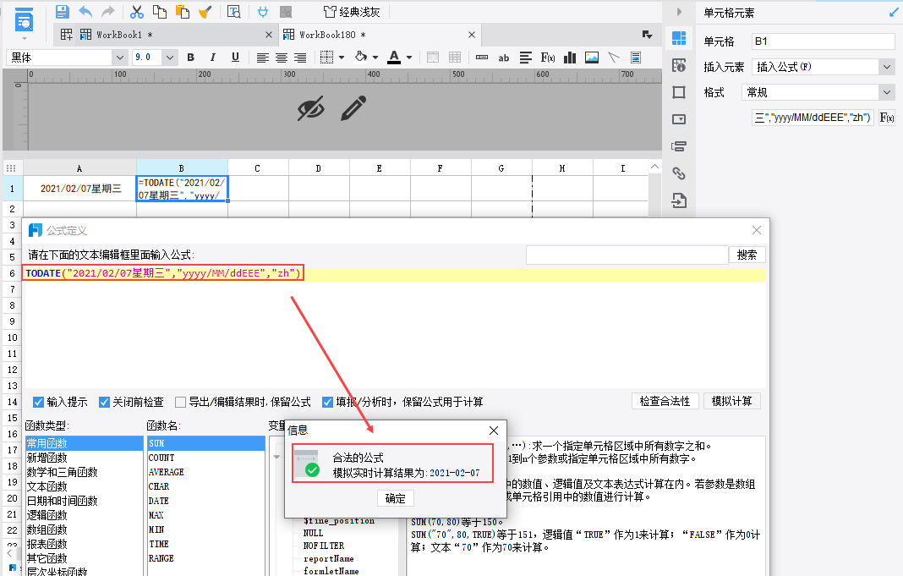This screenshot has height=576, width=903.
Task: Click the pencil edit icon in the ruler area
Action: 353,108
